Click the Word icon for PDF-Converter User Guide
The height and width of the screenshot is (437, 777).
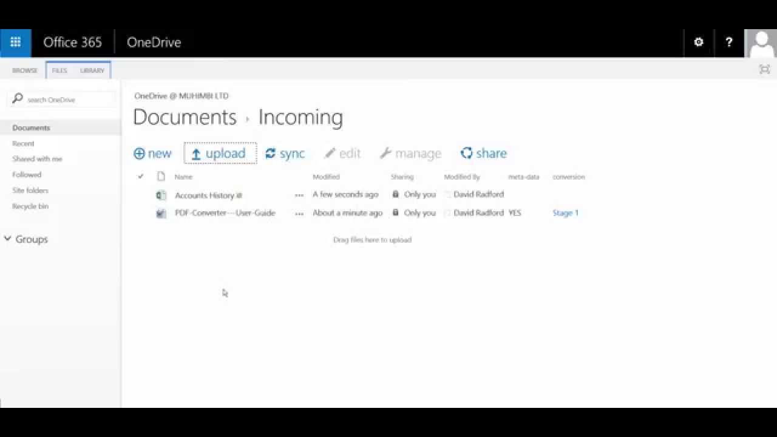click(x=161, y=213)
